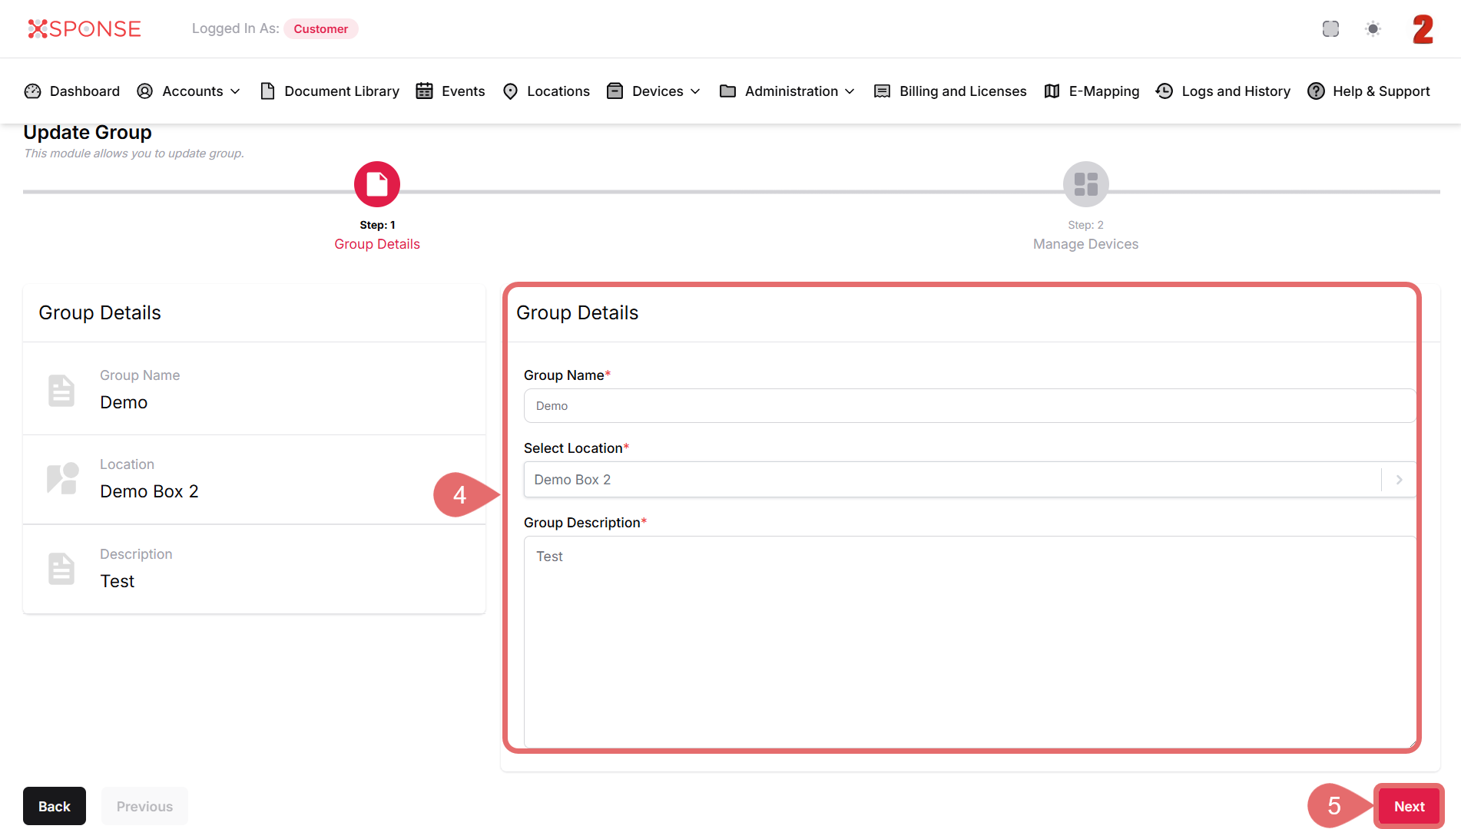
Task: Toggle the light/dark theme sun icon
Action: click(x=1373, y=29)
